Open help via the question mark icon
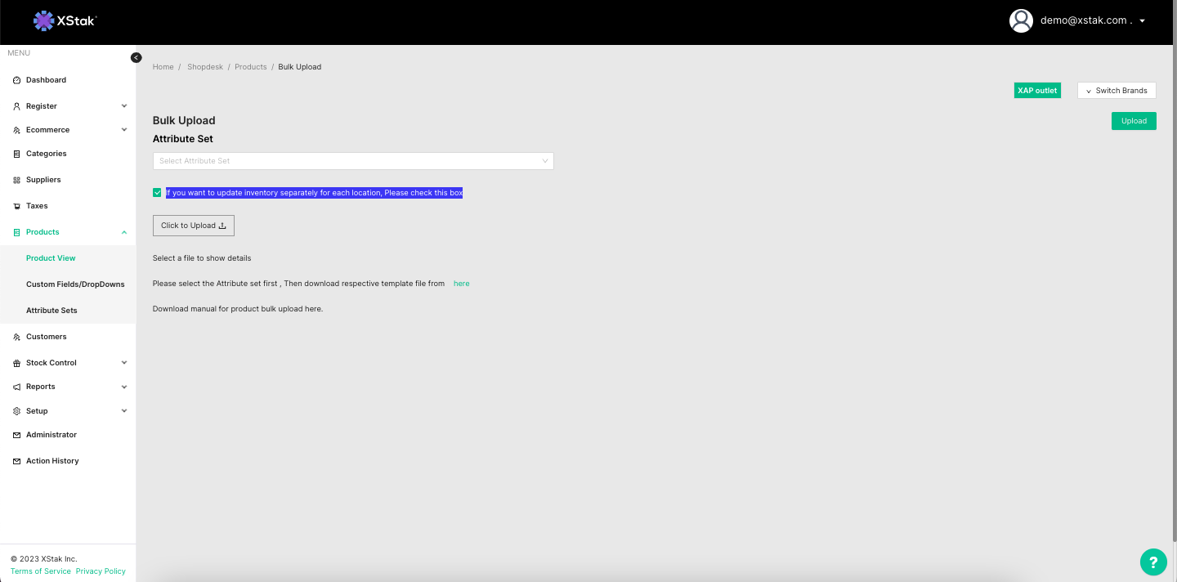This screenshot has width=1177, height=582. point(1152,562)
